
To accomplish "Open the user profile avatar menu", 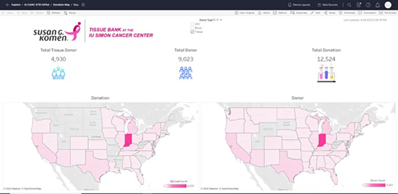I will tap(388, 5).
